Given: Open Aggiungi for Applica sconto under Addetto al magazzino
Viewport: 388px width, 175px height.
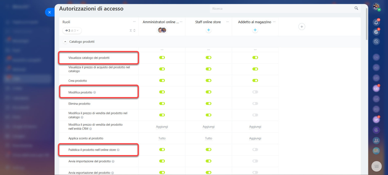Looking at the screenshot, I should click(x=255, y=138).
